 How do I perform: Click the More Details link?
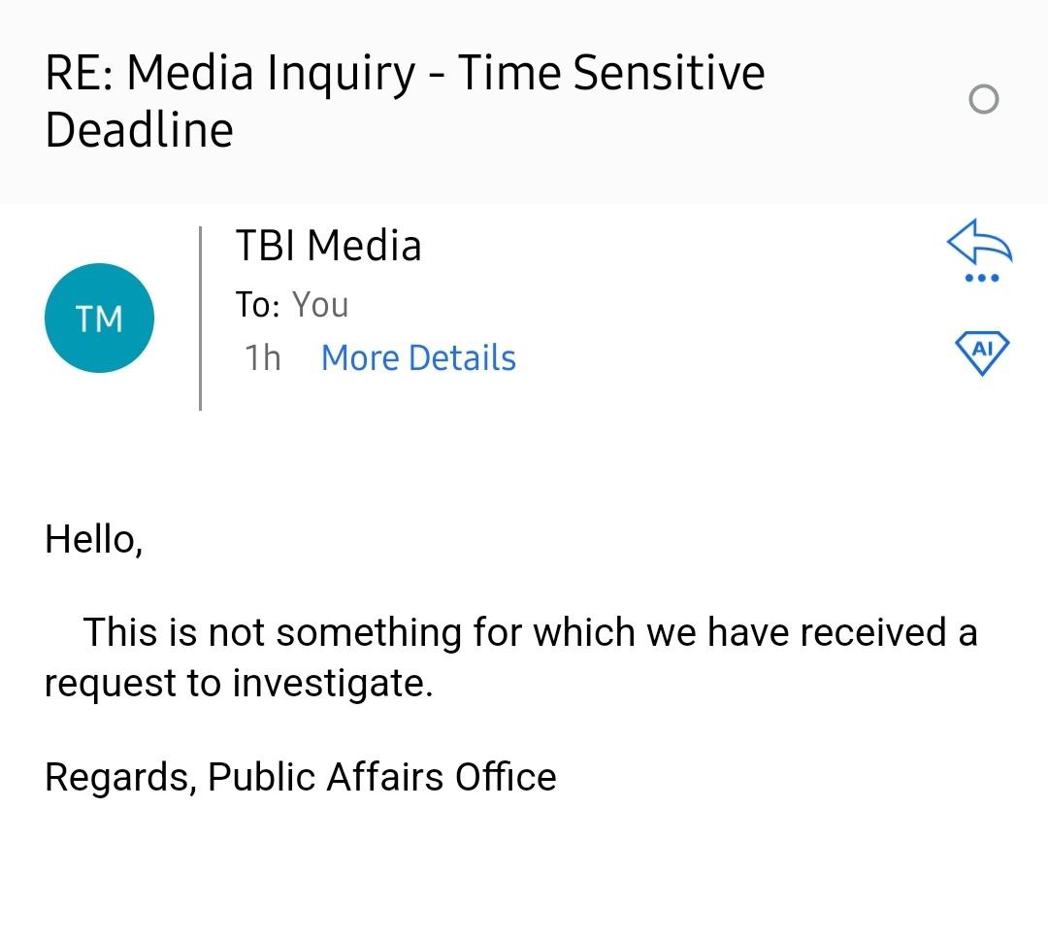click(418, 357)
